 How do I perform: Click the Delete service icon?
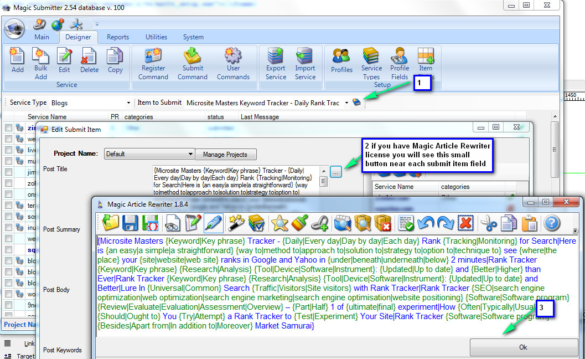pyautogui.click(x=89, y=60)
